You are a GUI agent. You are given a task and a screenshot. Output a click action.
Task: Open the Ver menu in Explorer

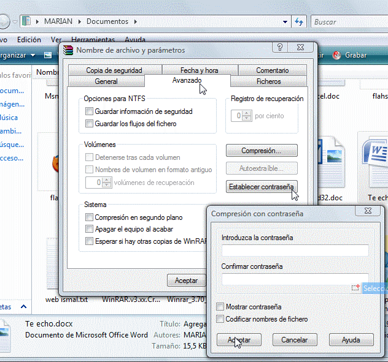point(56,40)
